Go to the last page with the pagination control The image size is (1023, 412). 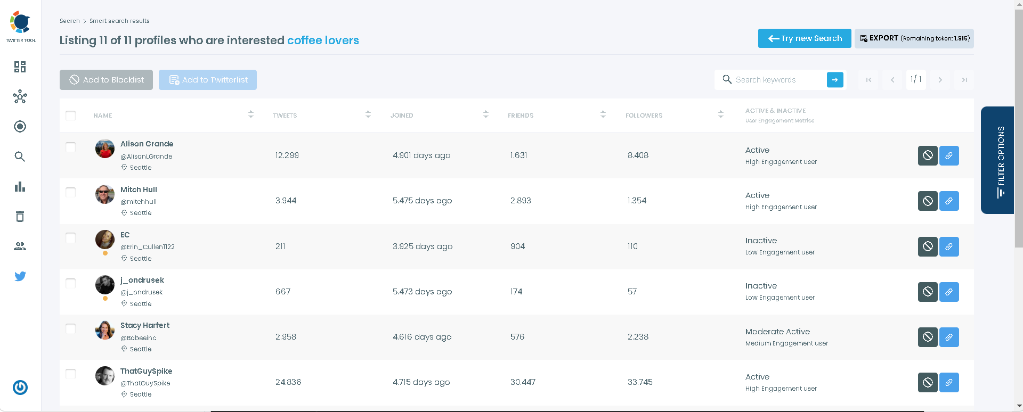pyautogui.click(x=964, y=79)
